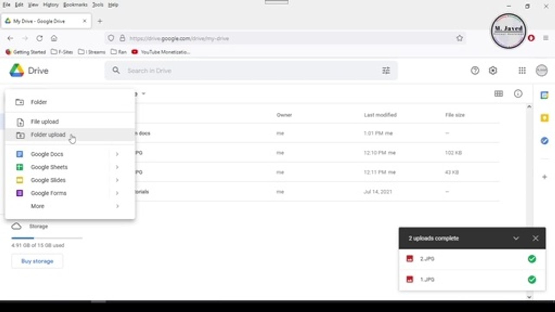Screen dimensions: 555x312
Task: Open the browser File menu
Action: 7,5
